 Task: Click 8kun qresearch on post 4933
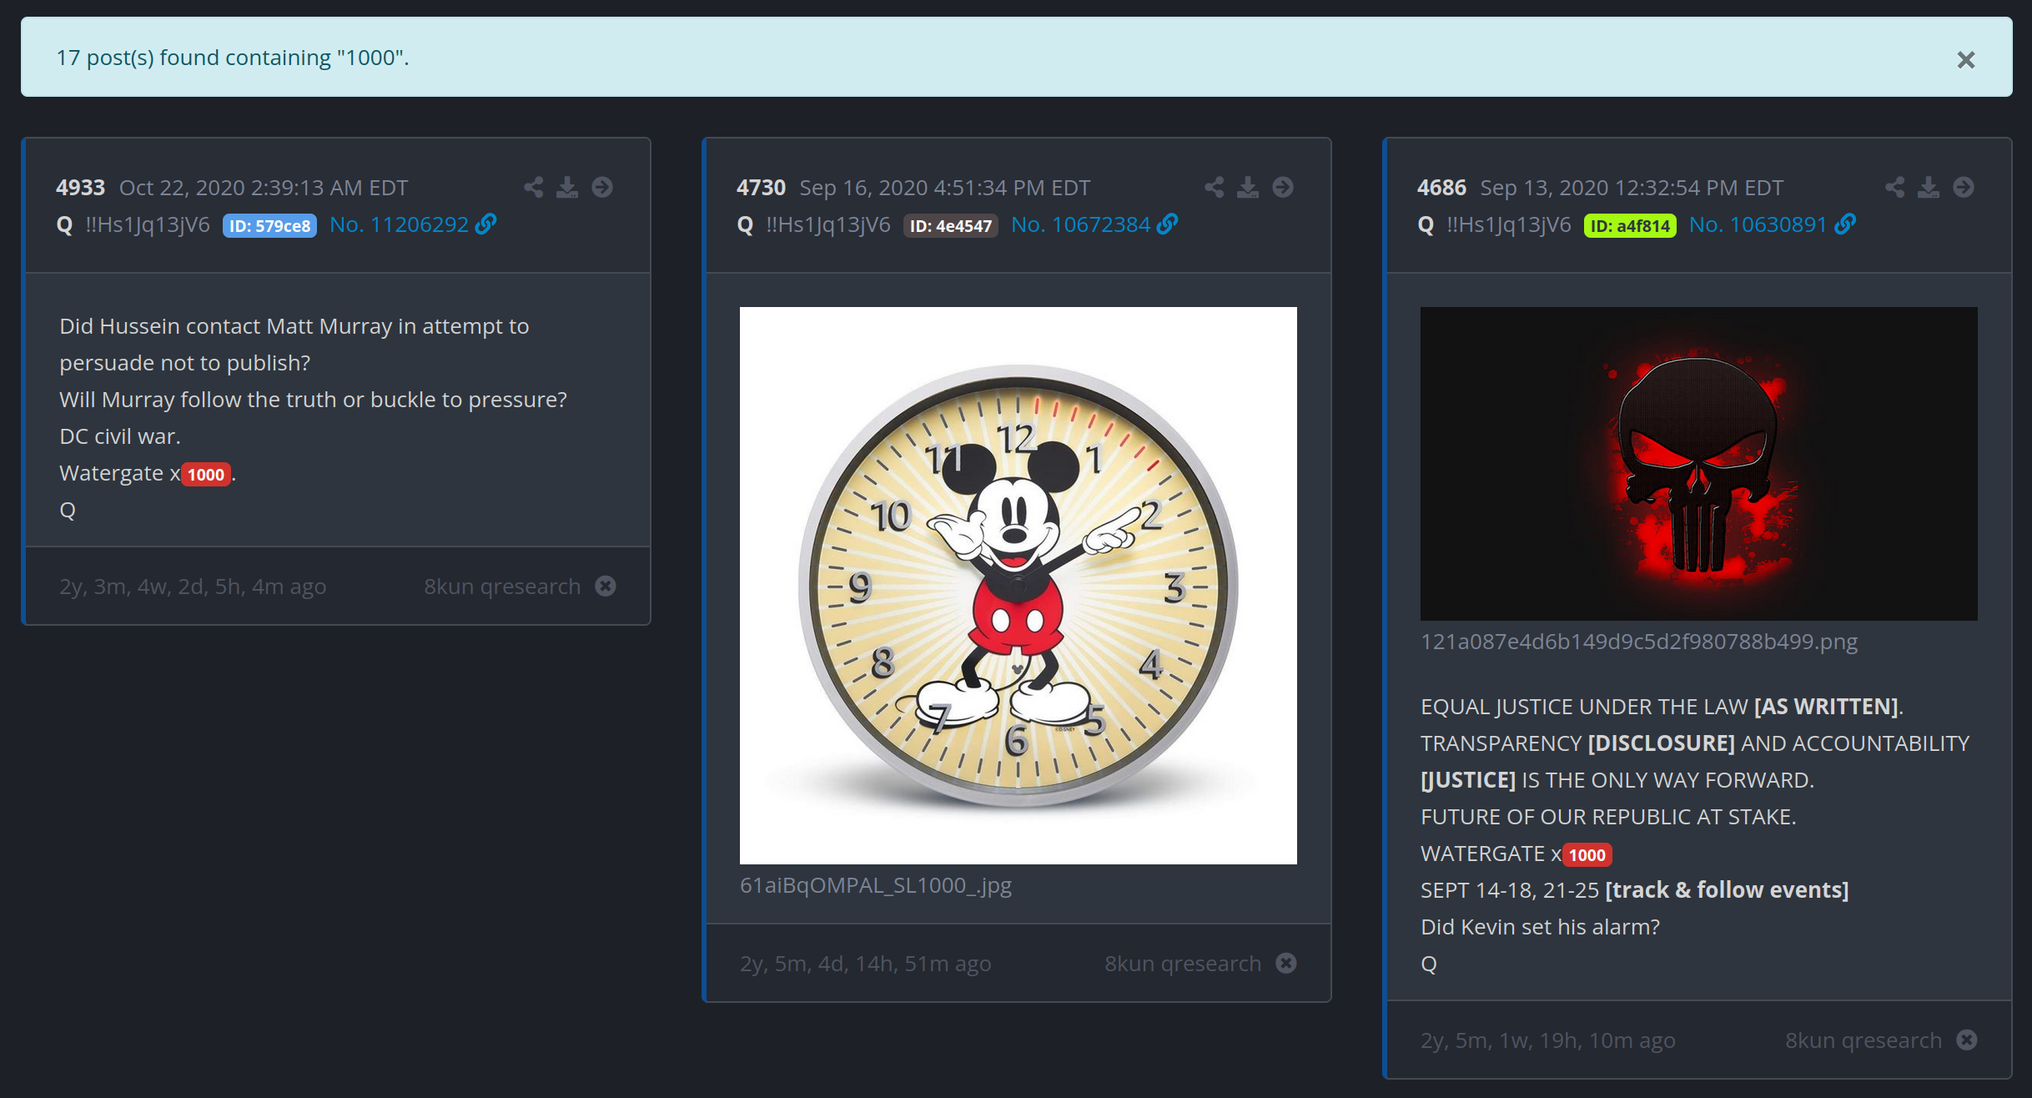point(502,587)
